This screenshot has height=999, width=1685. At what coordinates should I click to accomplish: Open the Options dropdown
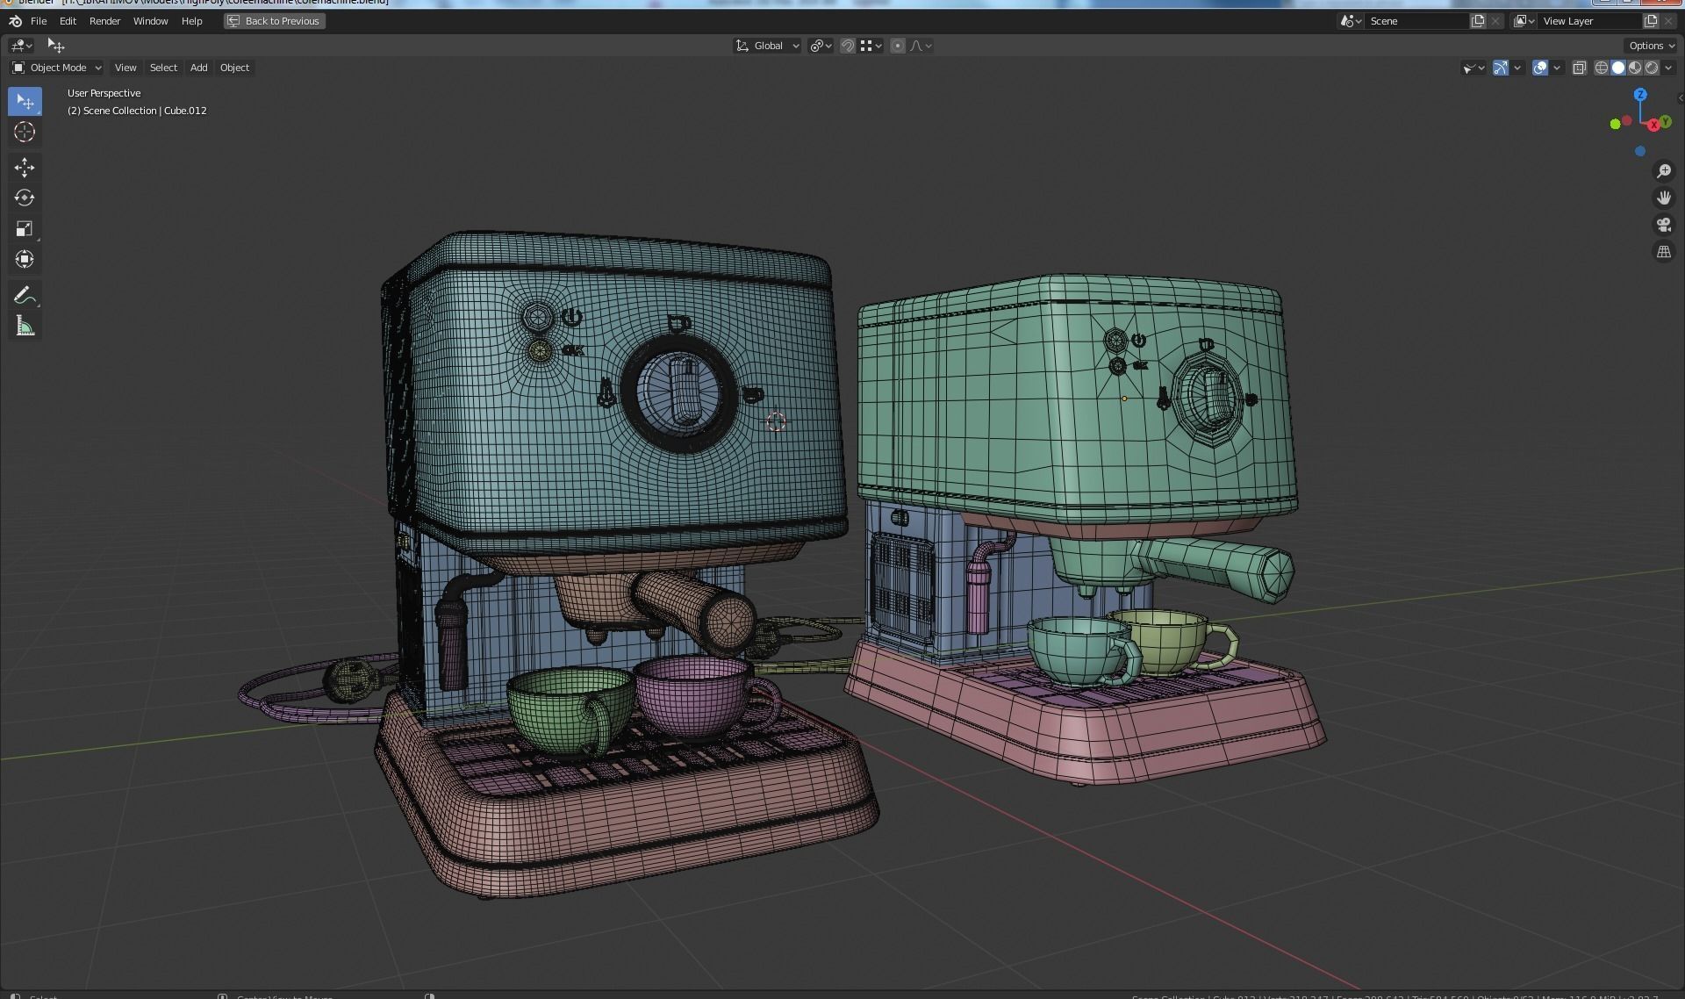[x=1652, y=46]
